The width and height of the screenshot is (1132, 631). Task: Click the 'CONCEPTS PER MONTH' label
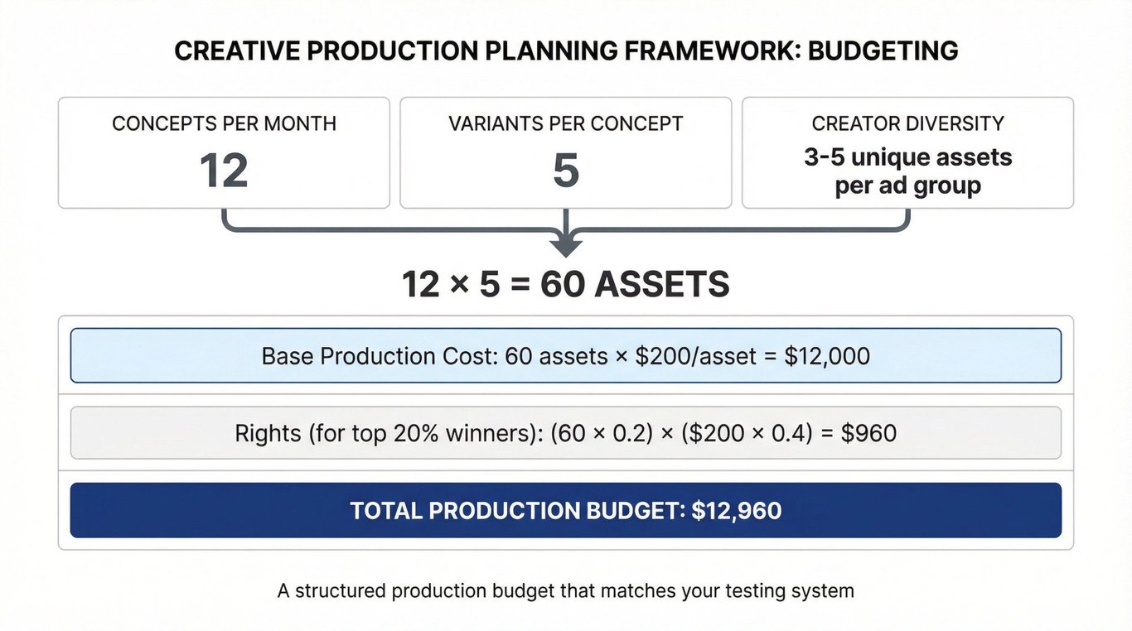pyautogui.click(x=224, y=124)
